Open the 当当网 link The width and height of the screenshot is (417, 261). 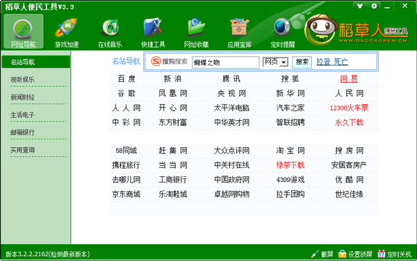(173, 165)
